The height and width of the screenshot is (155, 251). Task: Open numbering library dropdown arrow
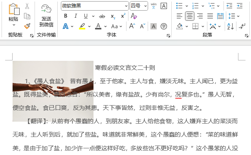point(203,6)
